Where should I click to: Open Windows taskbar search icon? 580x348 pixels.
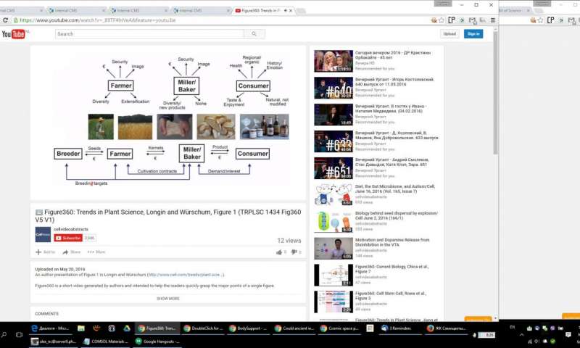coord(4,335)
